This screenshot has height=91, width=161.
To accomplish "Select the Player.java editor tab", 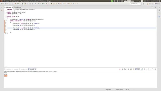I will tap(18, 7).
